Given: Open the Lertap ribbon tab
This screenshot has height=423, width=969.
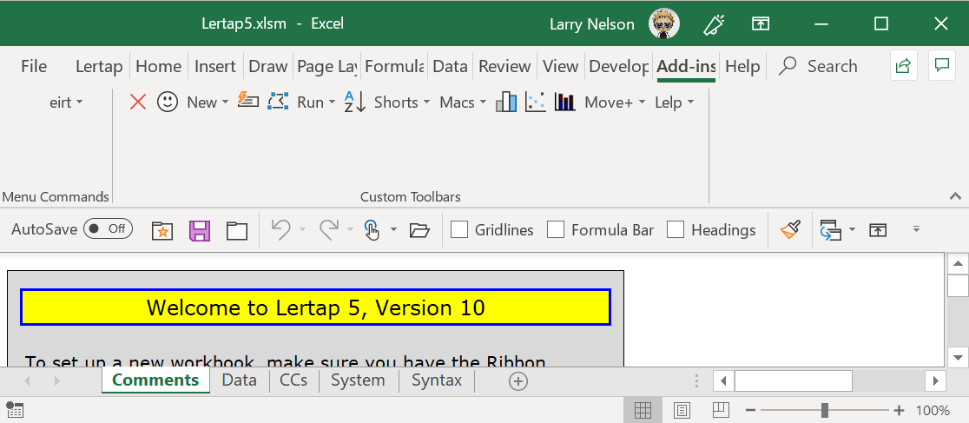Looking at the screenshot, I should coord(99,66).
